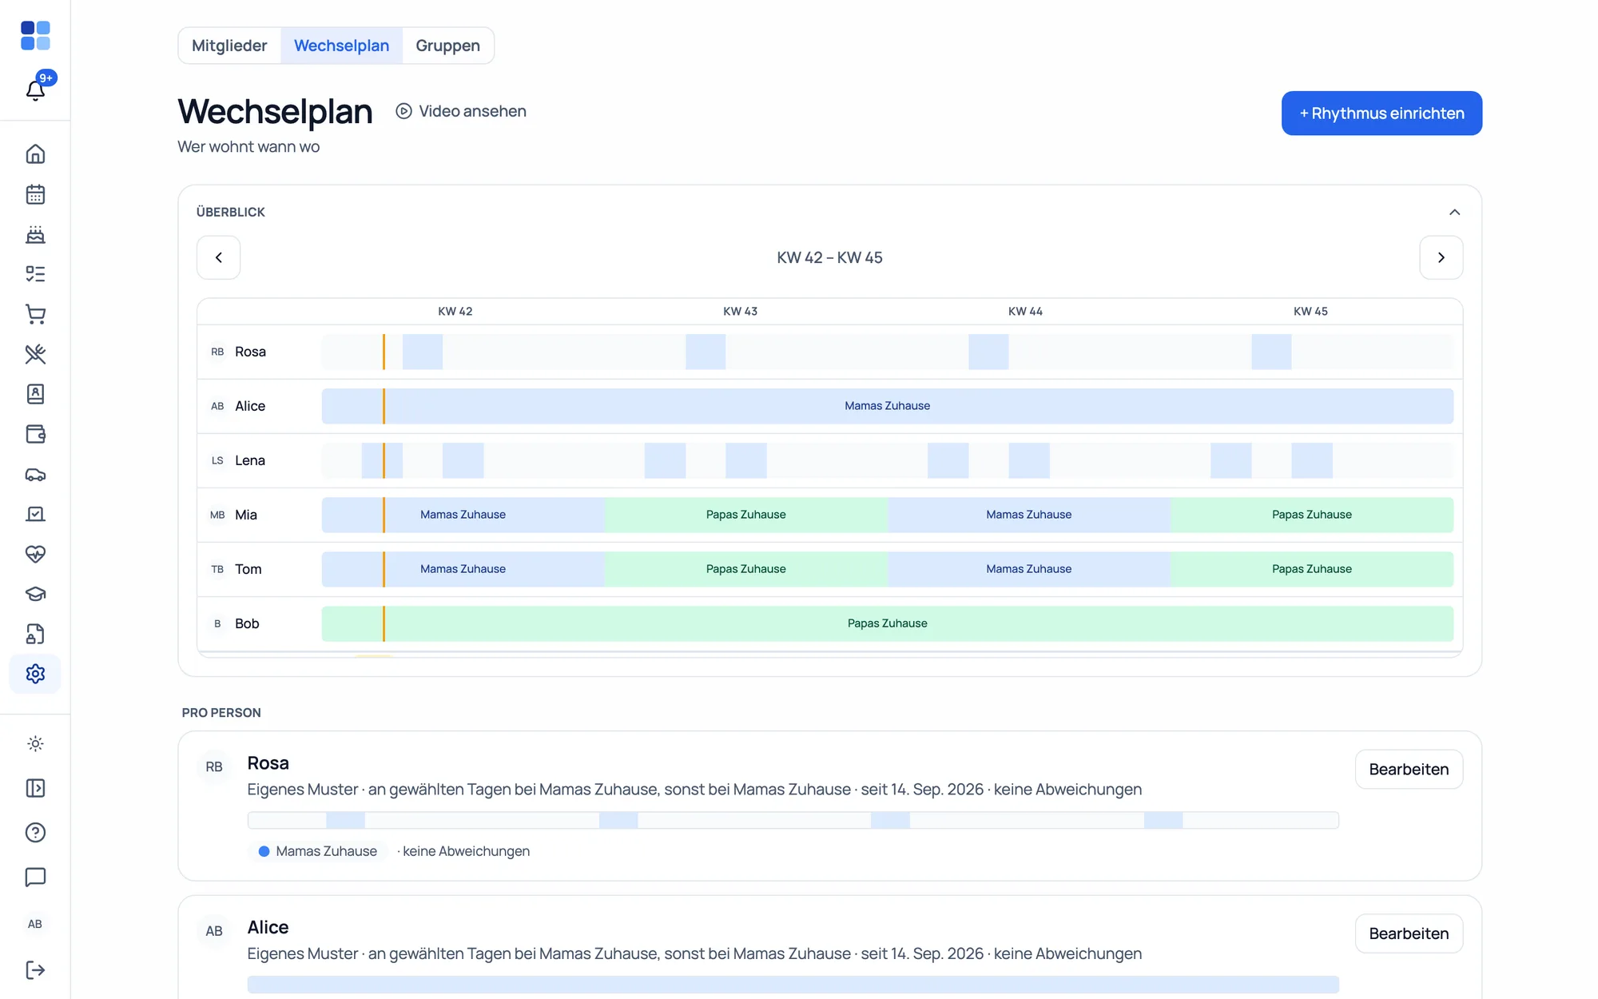Viewport: 1598px width, 999px height.
Task: Open the checkmark laptop icon in sidebar
Action: [x=35, y=514]
